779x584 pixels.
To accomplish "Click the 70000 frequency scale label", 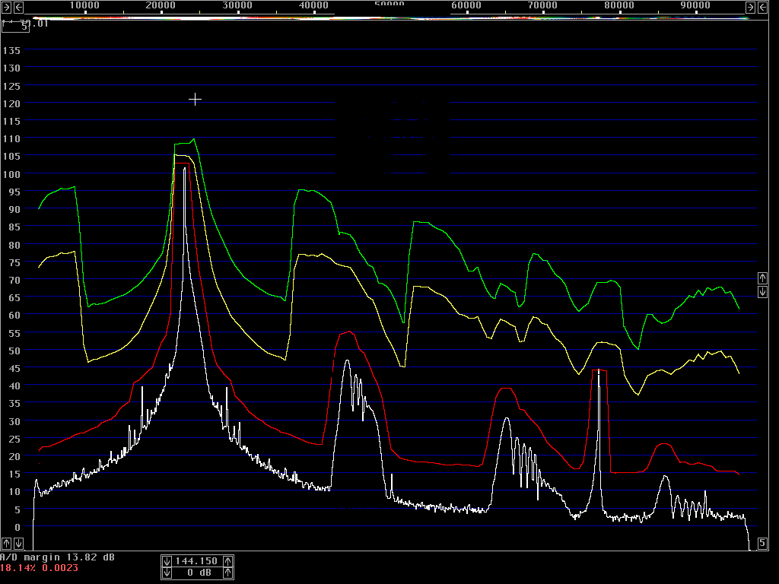I will click(x=542, y=5).
